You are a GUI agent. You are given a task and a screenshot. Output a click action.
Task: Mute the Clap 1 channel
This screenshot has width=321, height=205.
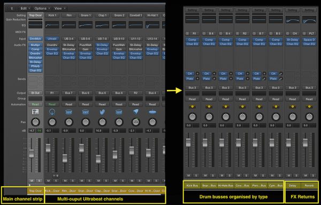point(98,181)
